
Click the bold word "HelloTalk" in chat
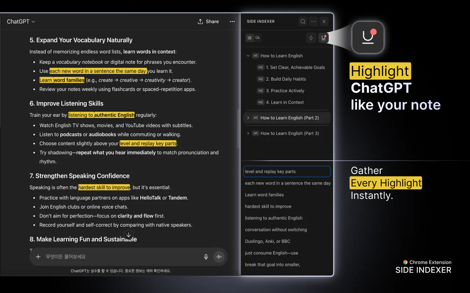(x=151, y=198)
